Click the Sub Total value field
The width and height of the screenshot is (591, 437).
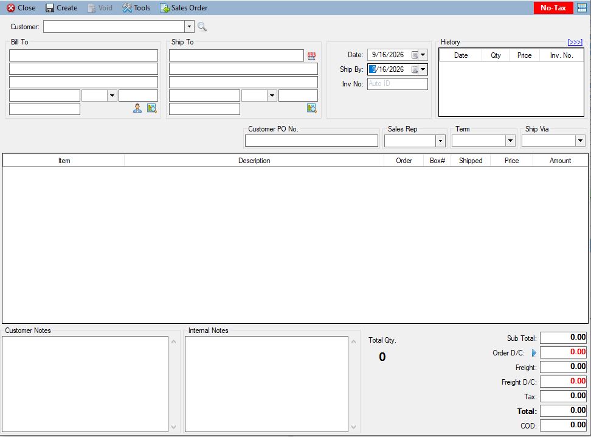[564, 338]
